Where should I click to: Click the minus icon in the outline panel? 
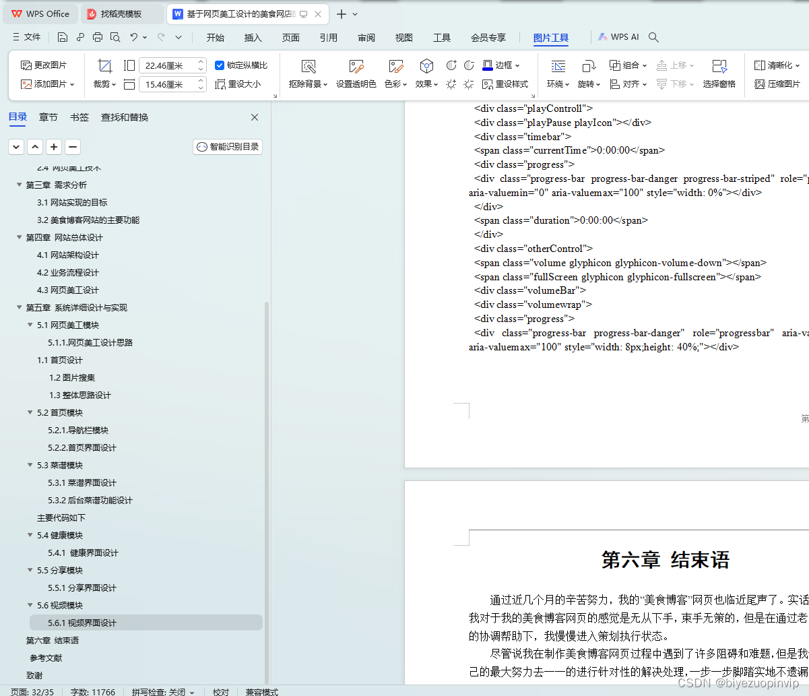click(x=73, y=147)
